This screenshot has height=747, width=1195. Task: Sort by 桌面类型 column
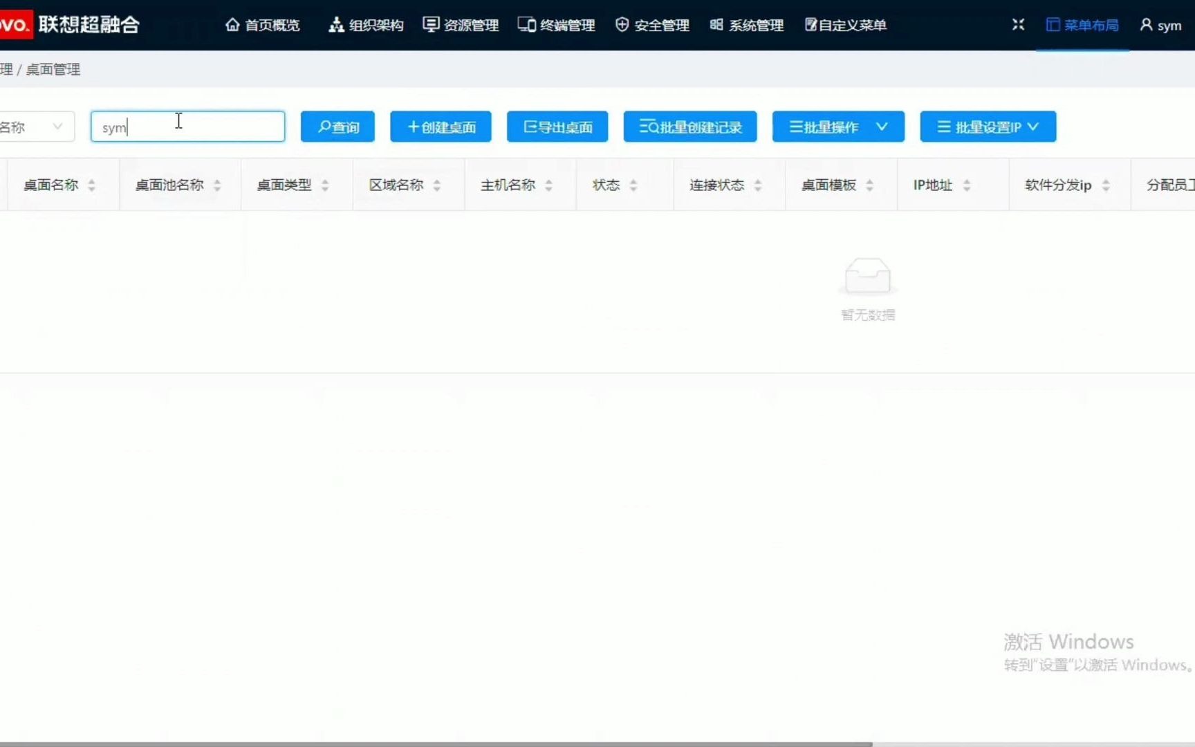[325, 185]
